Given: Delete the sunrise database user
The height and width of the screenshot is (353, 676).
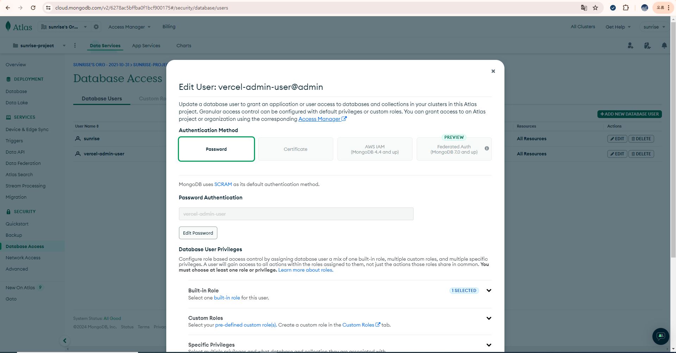Looking at the screenshot, I should [641, 139].
